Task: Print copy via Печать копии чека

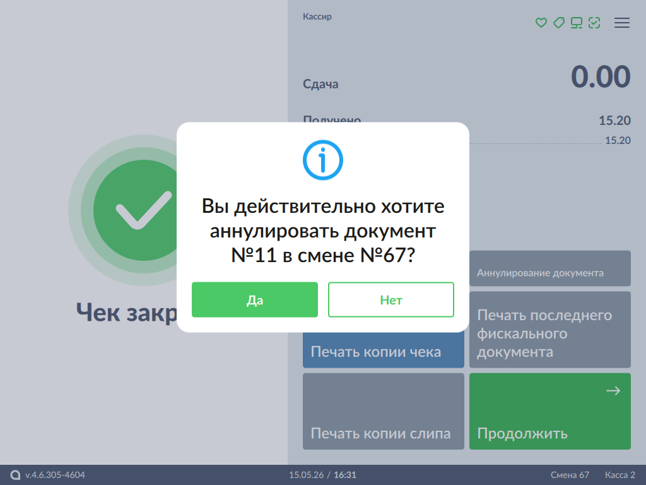Action: click(x=384, y=350)
